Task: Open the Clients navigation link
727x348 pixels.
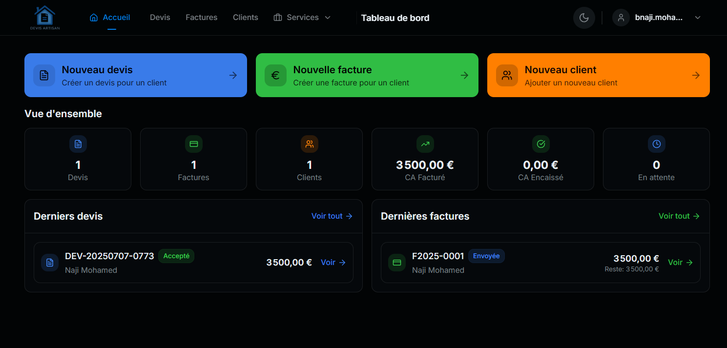Action: pos(245,18)
